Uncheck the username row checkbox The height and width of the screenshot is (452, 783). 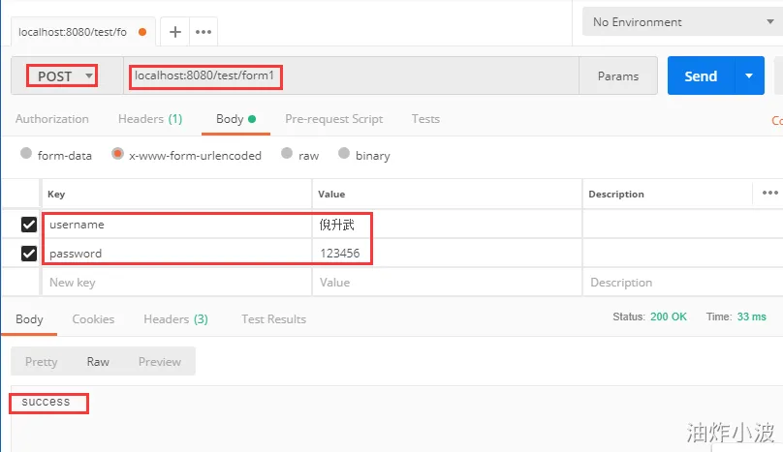click(x=29, y=225)
